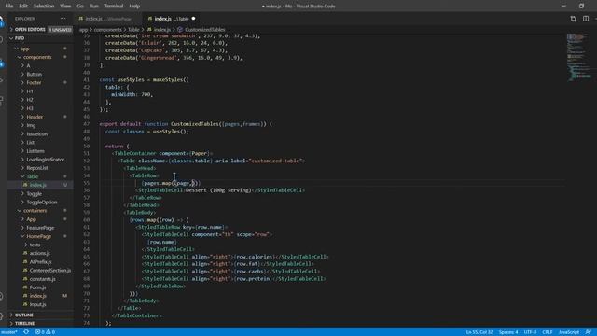The width and height of the screenshot is (597, 336).
Task: Open the Selection menu
Action: (44, 7)
